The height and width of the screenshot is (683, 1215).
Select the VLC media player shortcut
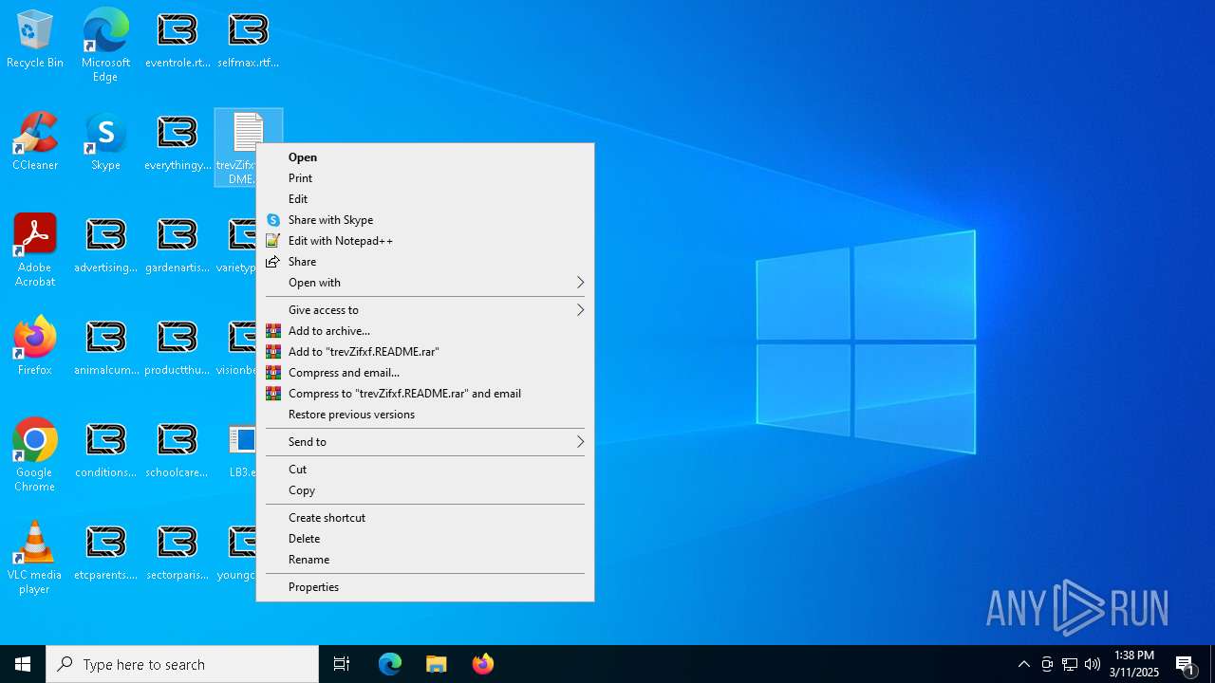35,558
